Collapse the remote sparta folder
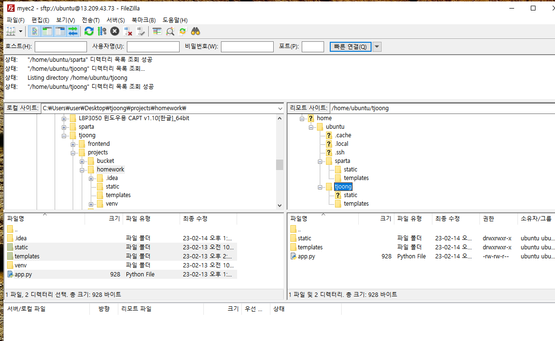Image resolution: width=555 pixels, height=341 pixels. point(320,161)
